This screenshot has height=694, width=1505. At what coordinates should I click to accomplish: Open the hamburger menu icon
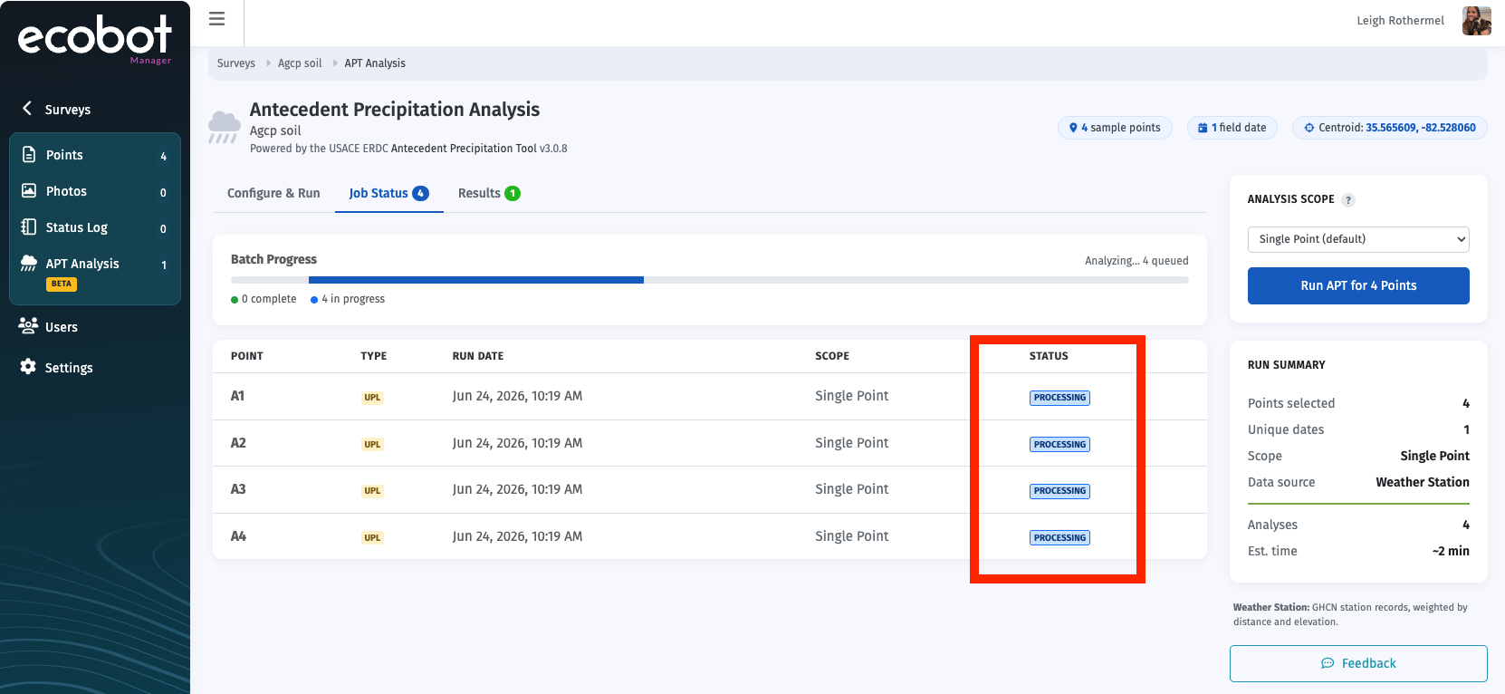coord(216,18)
